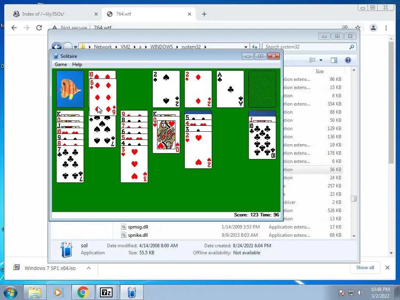Open File Explorer from the taskbar
Viewport: 400px width, 300px height.
(35, 292)
